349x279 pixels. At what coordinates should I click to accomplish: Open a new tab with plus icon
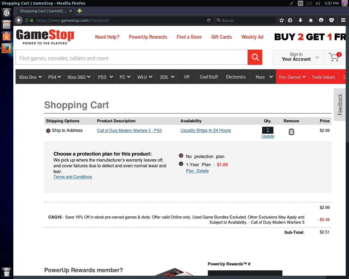pyautogui.click(x=80, y=11)
